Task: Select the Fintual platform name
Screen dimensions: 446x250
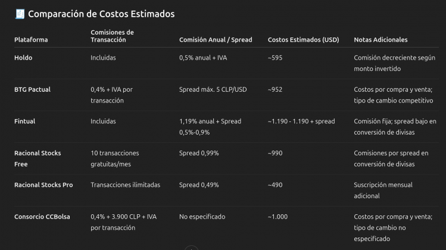Action: click(25, 121)
